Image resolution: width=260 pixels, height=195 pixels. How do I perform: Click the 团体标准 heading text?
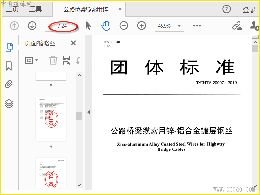tap(172, 67)
